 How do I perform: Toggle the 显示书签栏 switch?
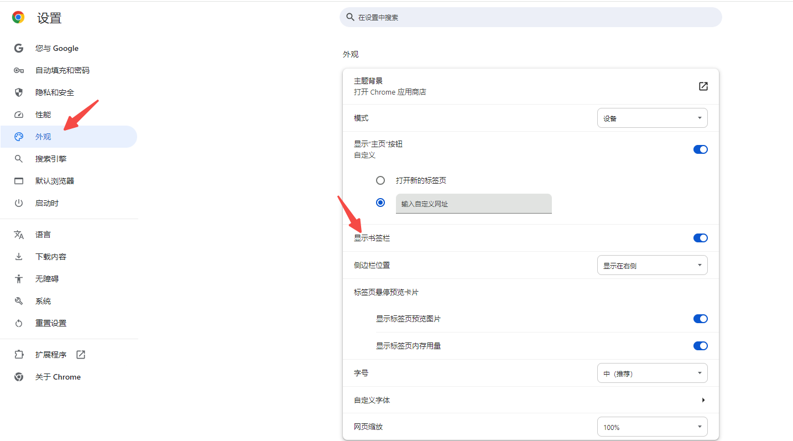tap(701, 238)
